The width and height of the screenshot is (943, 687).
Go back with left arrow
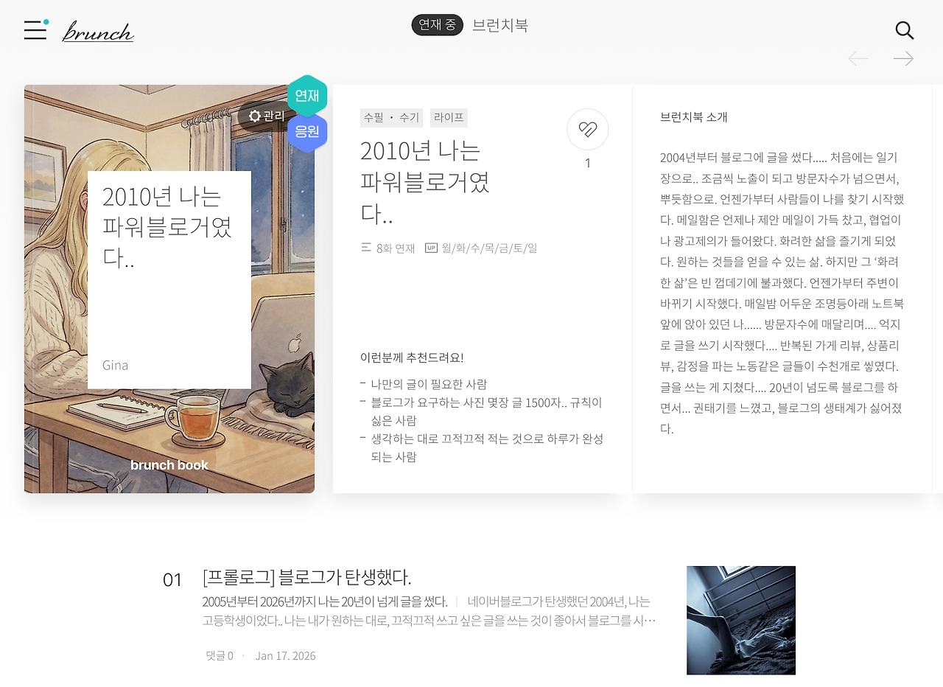point(858,58)
